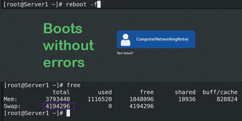This screenshot has width=242, height=121.
Task: Select the ComputerNetworkingNotes user account
Action: click(156, 39)
